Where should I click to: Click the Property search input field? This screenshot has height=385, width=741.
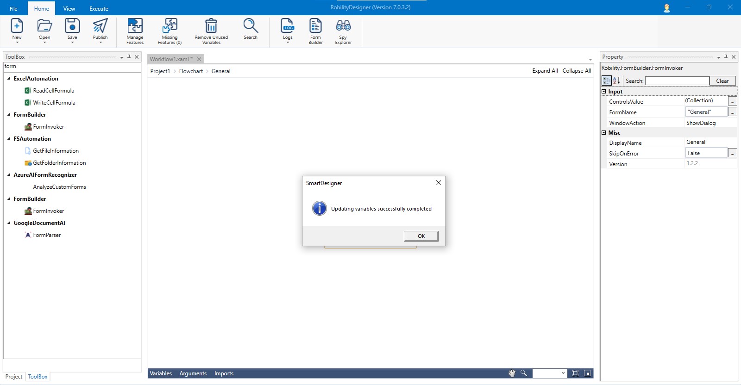pos(677,81)
